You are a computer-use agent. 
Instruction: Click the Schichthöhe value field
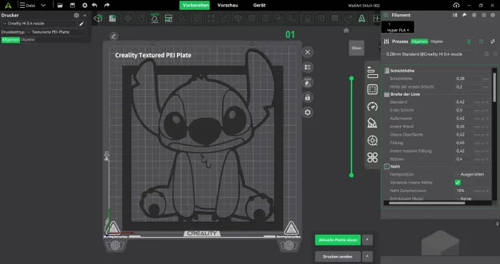click(472, 78)
